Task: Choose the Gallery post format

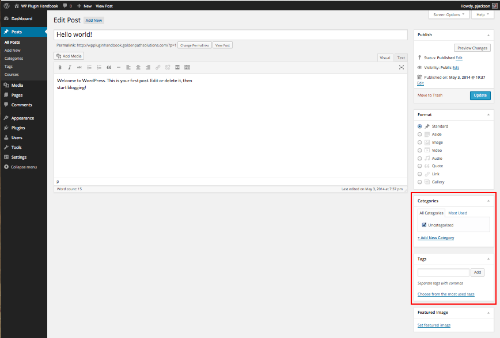Action: (420, 182)
